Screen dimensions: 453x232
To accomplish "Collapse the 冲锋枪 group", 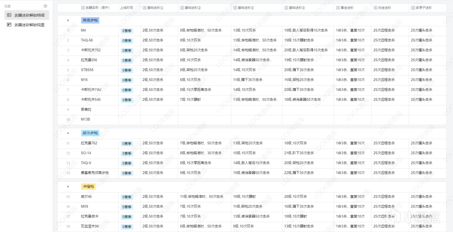I will coord(68,187).
